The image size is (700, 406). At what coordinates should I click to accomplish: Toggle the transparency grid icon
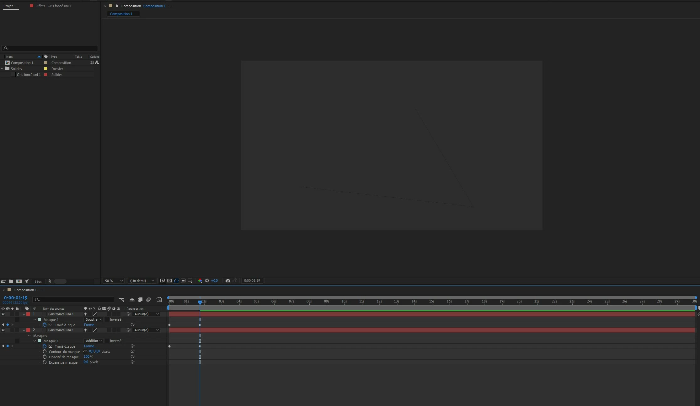(x=169, y=280)
